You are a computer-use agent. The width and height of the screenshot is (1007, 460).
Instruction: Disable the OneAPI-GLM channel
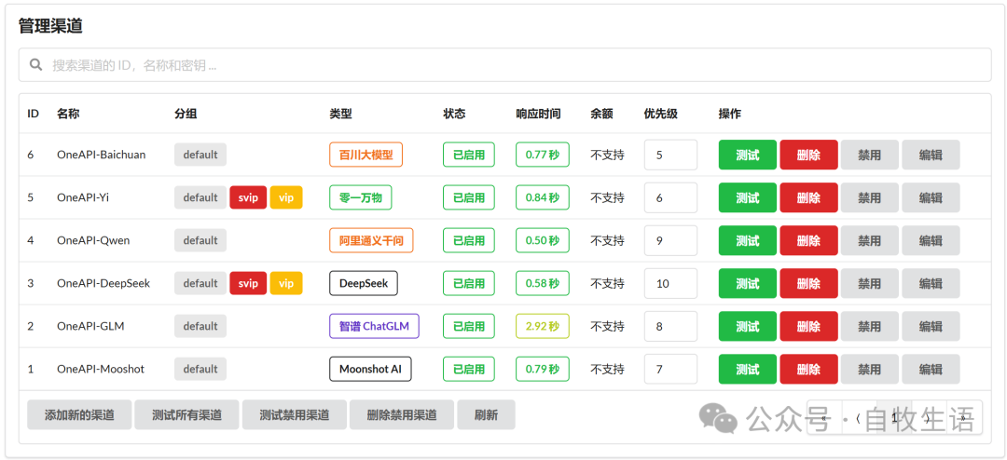pyautogui.click(x=870, y=326)
